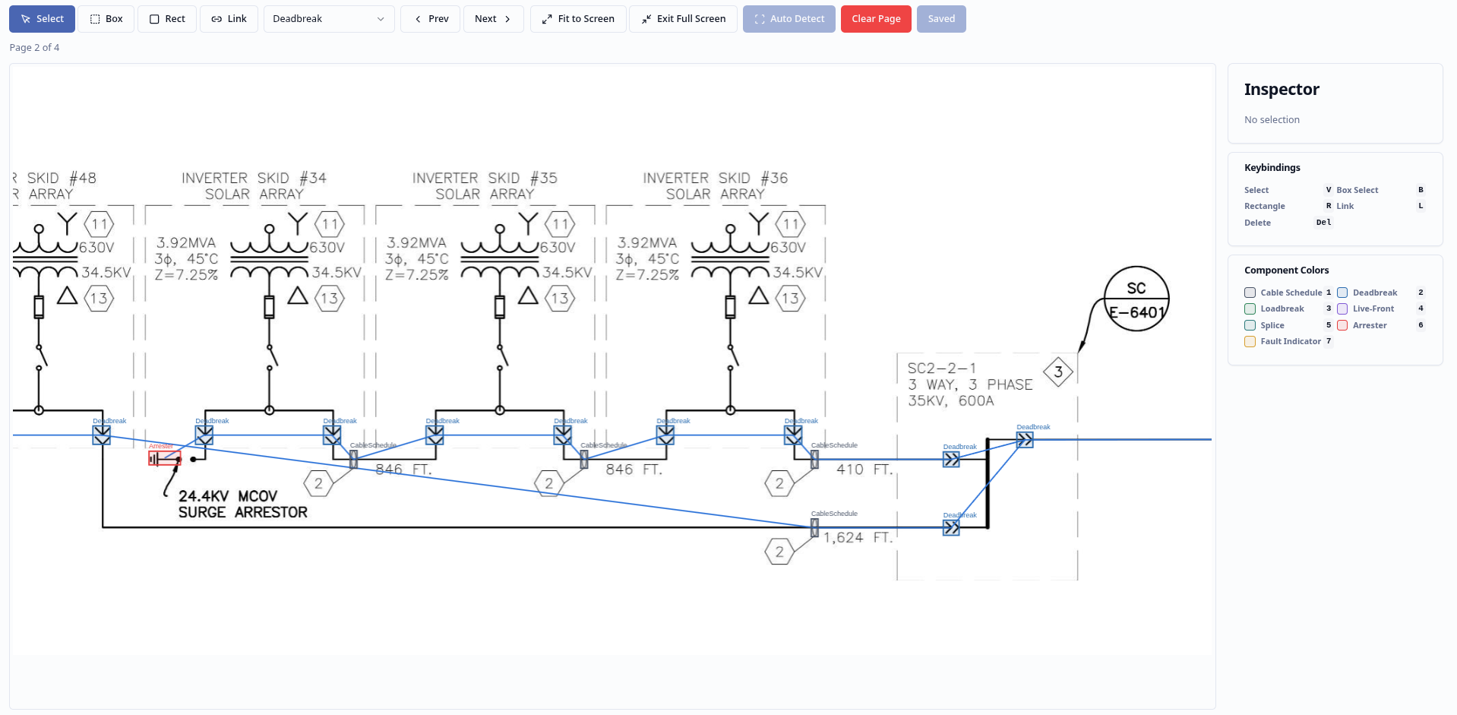
Task: Click the Loadbreak color swatch
Action: (1250, 308)
